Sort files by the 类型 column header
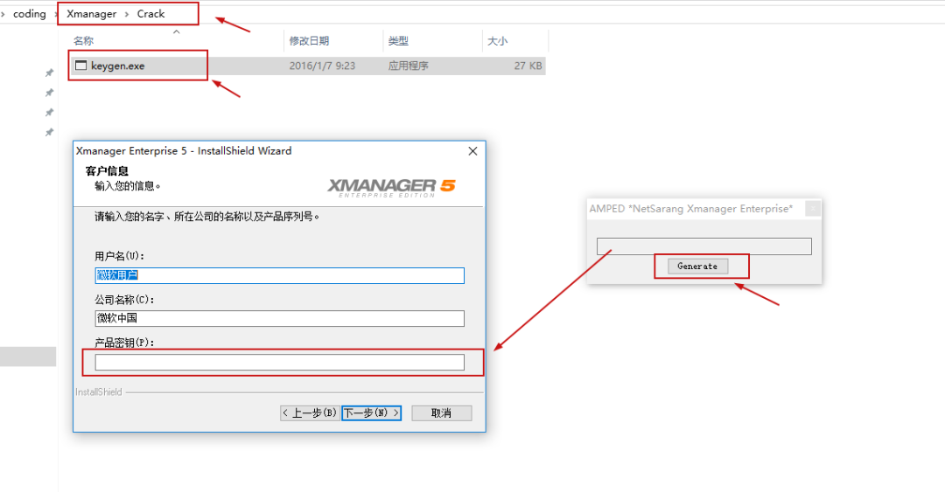The height and width of the screenshot is (492, 945). [398, 41]
